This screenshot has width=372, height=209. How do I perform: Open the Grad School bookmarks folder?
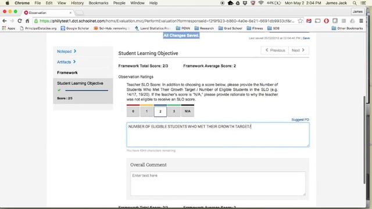tap(230, 28)
